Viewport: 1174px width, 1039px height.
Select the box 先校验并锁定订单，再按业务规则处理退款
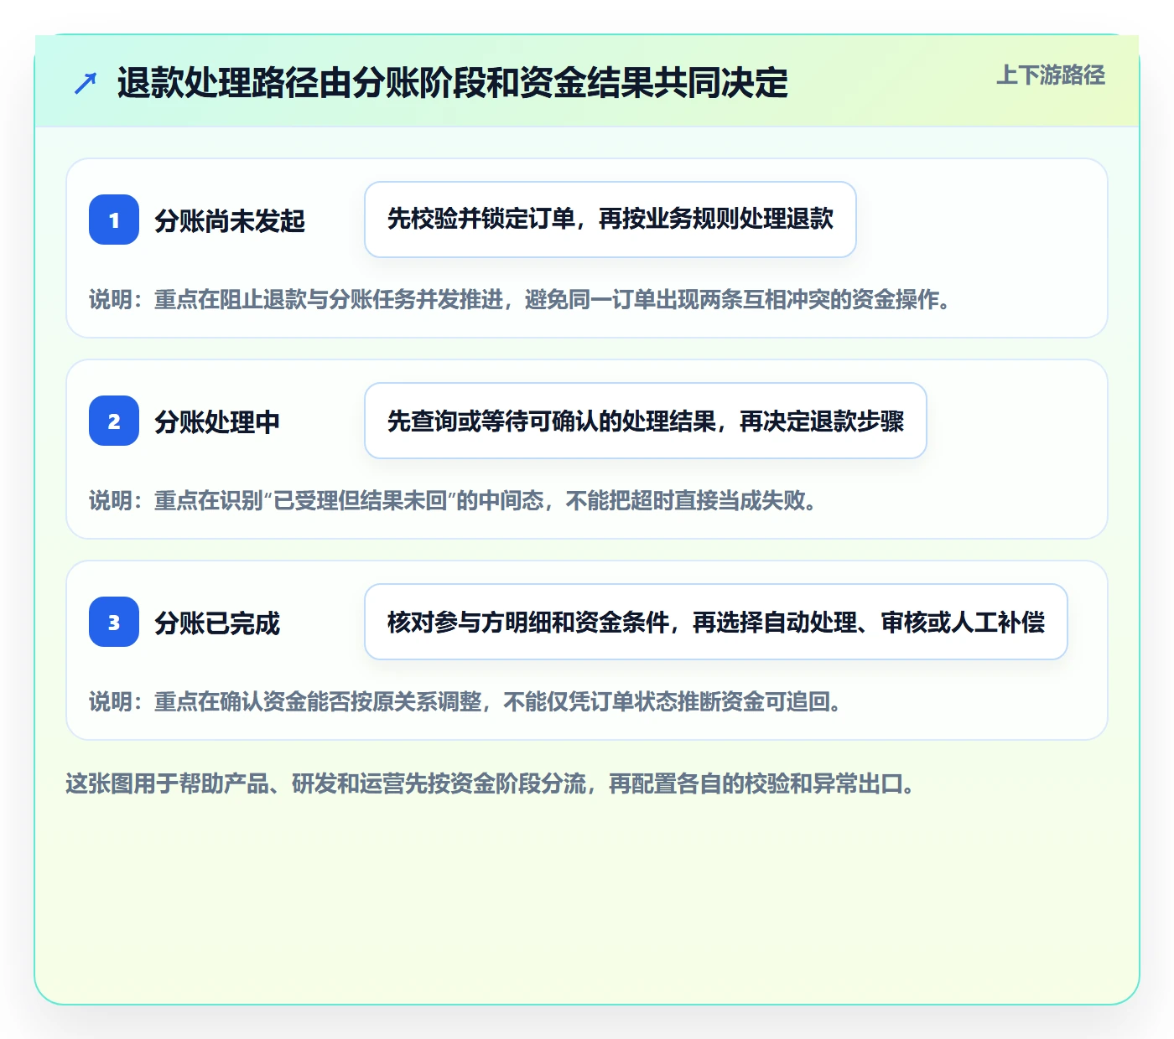pyautogui.click(x=610, y=220)
